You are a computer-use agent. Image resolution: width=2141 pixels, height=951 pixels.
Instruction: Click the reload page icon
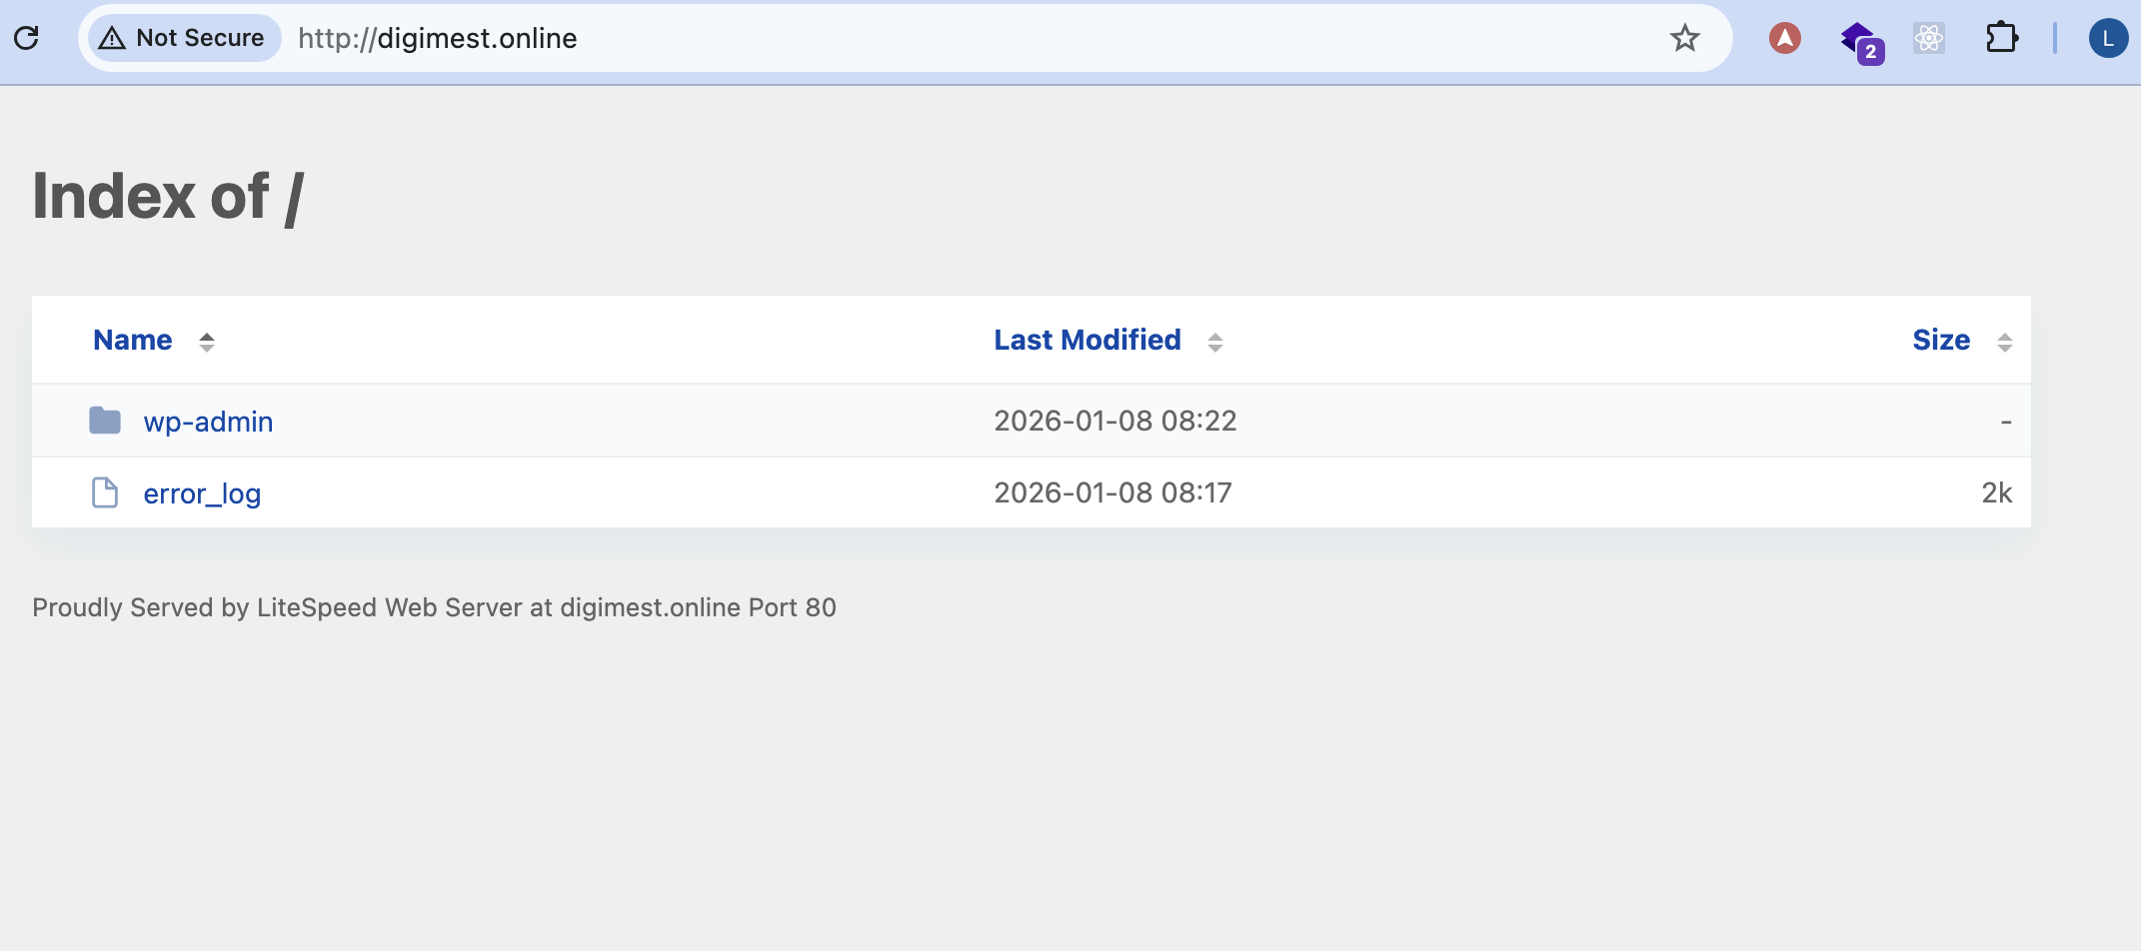pos(27,38)
